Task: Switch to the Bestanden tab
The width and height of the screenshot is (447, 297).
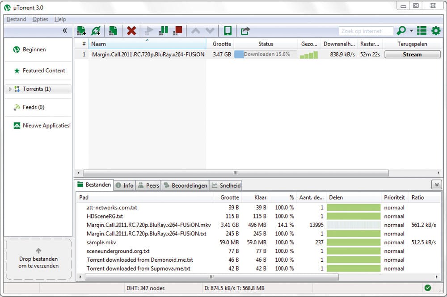Action: coord(94,184)
